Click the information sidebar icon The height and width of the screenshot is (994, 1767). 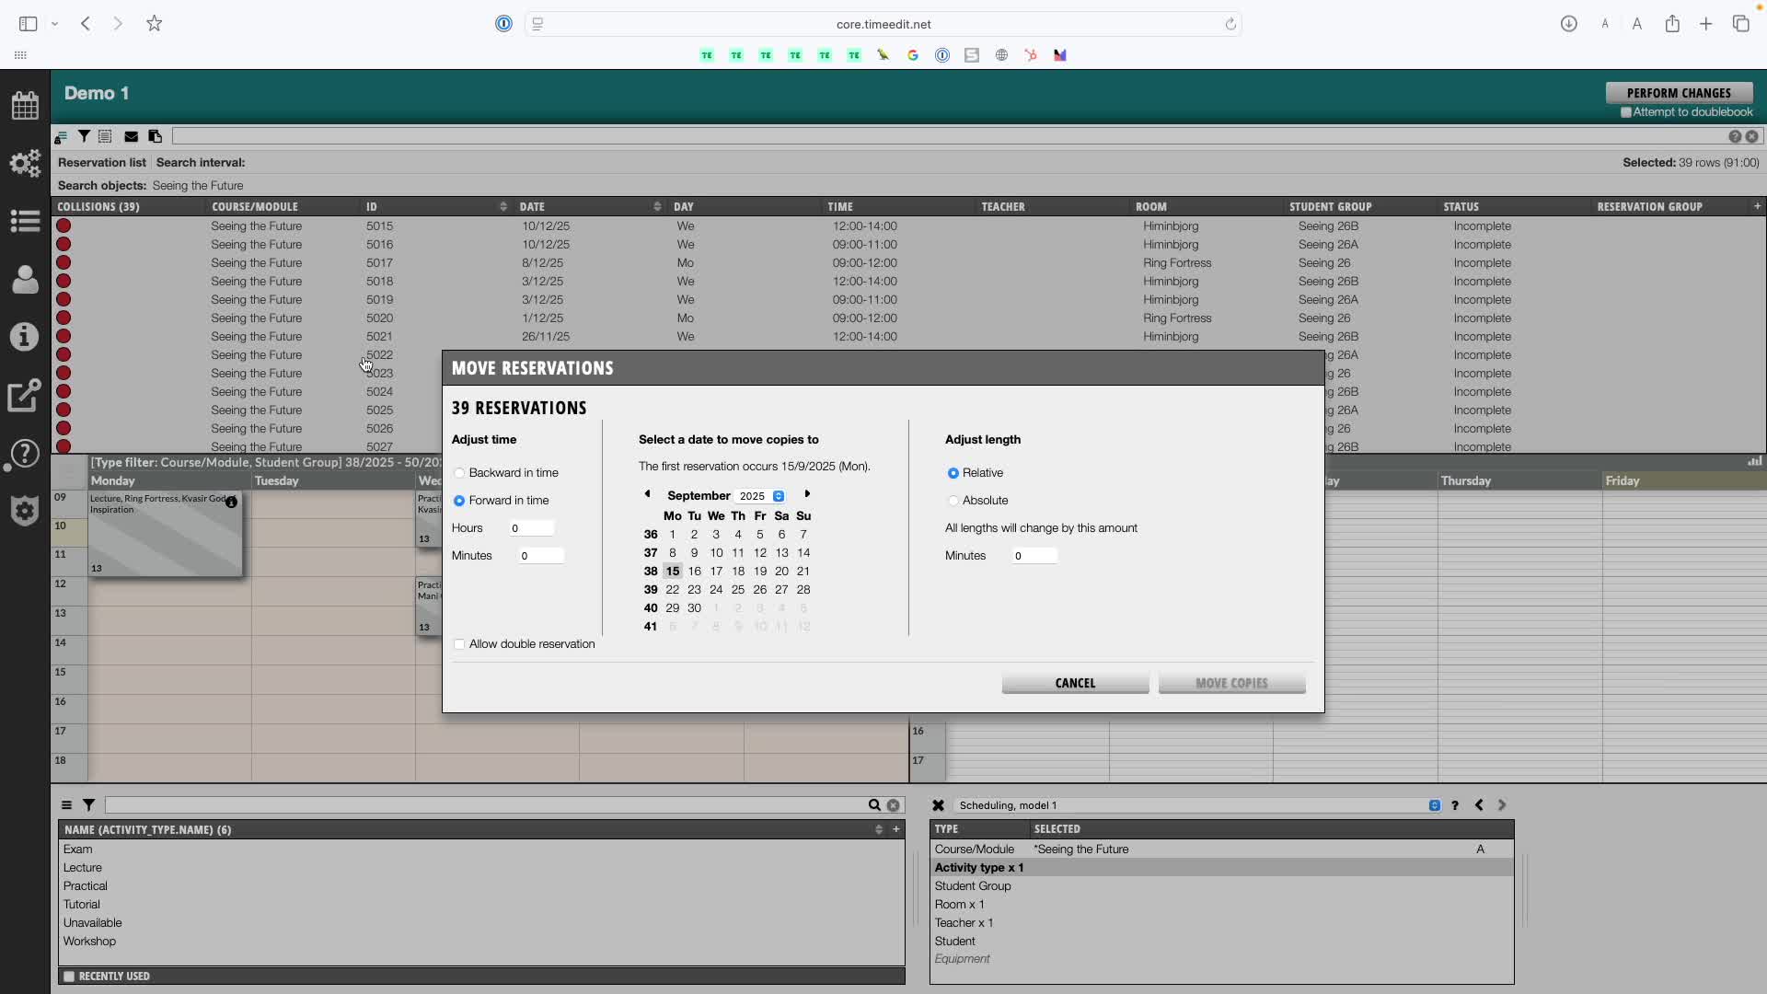25,337
